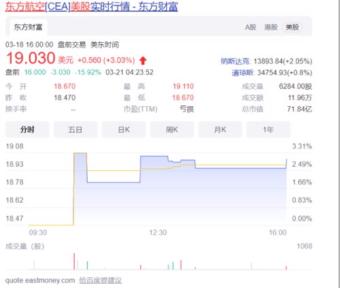340x288 pixels.
Task: Open the 东方航空[CEA]美股实时行情 title link
Action: [91, 7]
